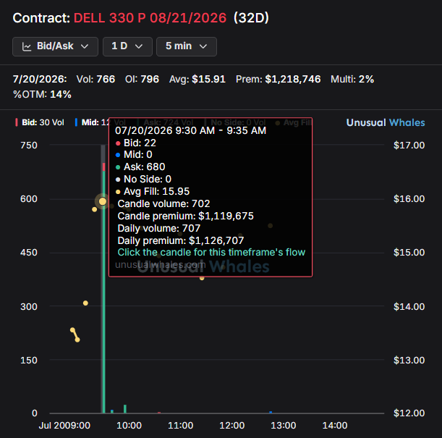Click the avg fill dot near $14.00
Screen dimensions: 442x438
85,303
